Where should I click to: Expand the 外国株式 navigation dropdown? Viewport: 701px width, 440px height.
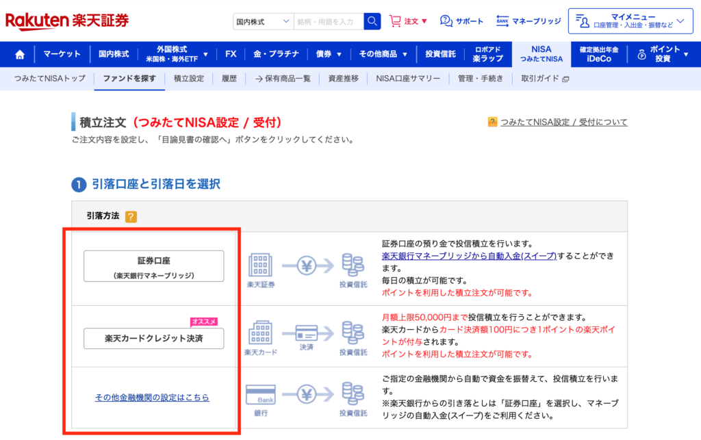click(205, 55)
